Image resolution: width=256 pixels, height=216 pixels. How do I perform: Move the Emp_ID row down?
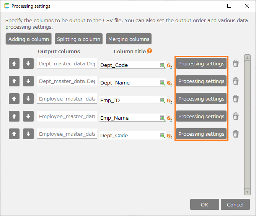pos(28,99)
